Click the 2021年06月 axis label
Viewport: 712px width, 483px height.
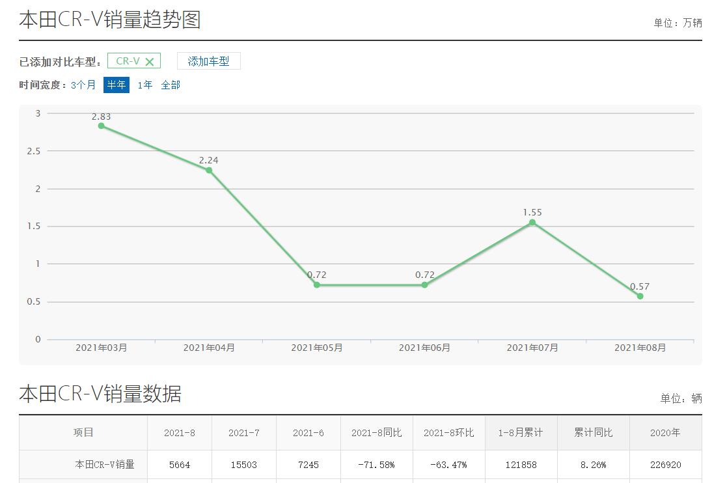click(424, 348)
